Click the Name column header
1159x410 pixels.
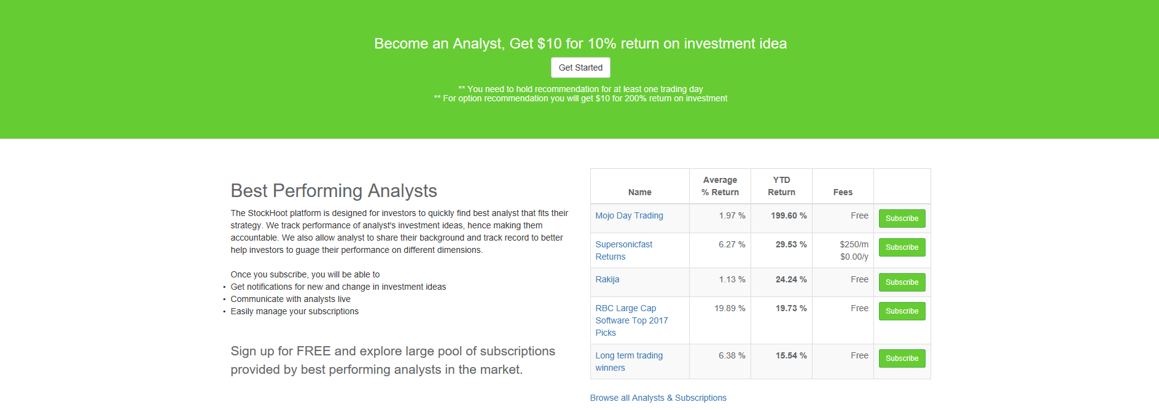tap(639, 192)
